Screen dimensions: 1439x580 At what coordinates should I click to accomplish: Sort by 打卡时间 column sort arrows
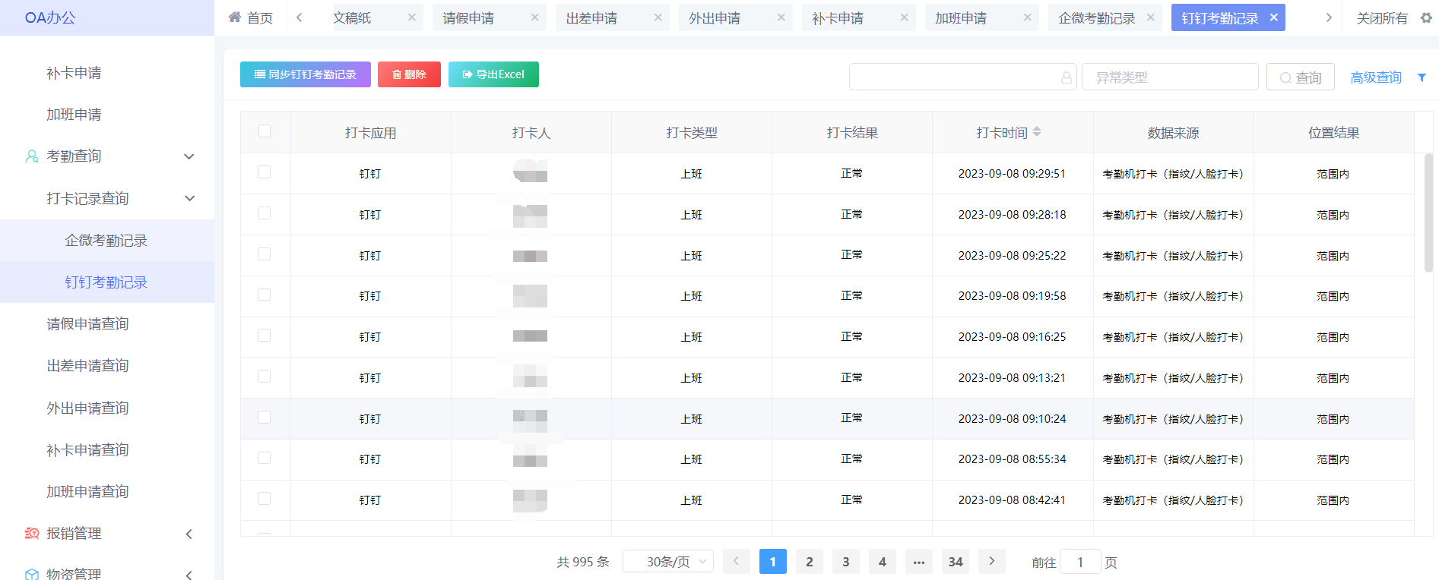coord(1037,132)
